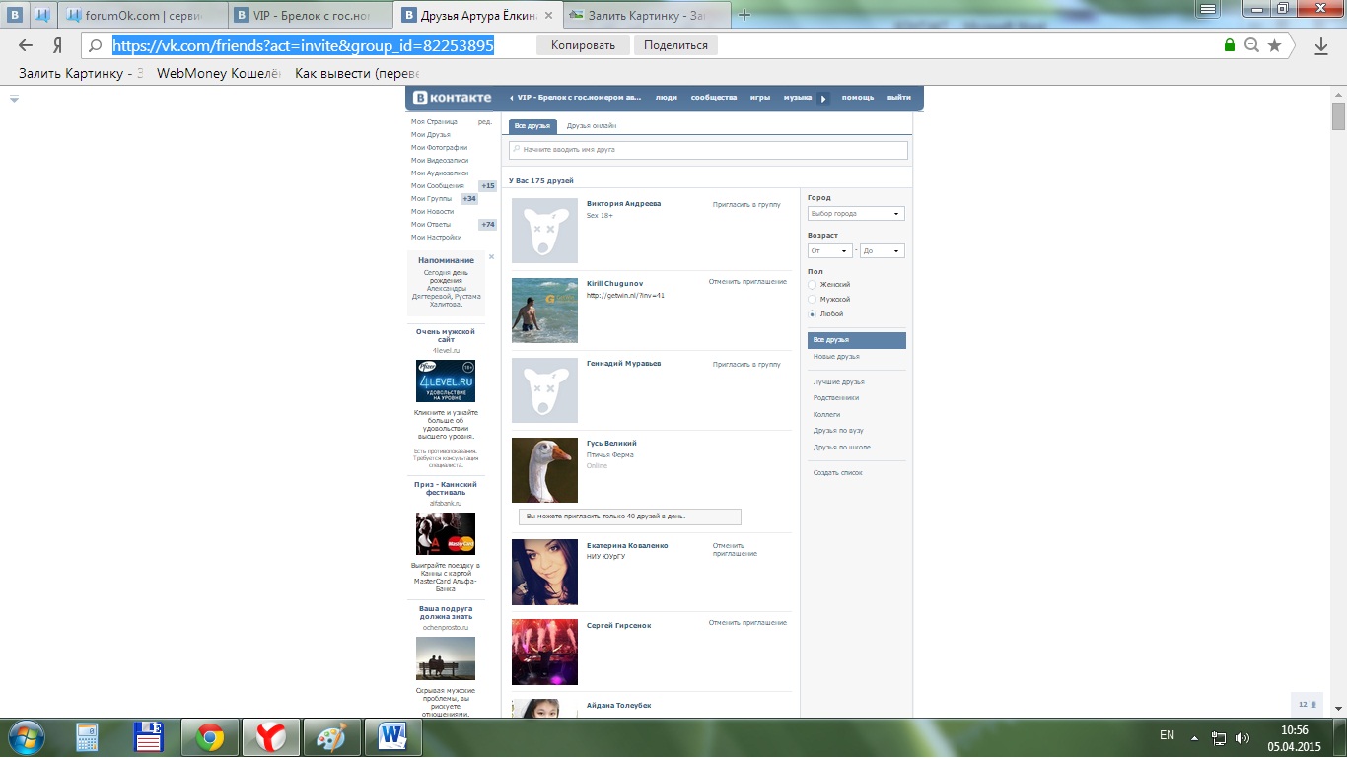Cancel the invitation for Kirill Chugunov
The image size is (1347, 759).
pos(747,282)
